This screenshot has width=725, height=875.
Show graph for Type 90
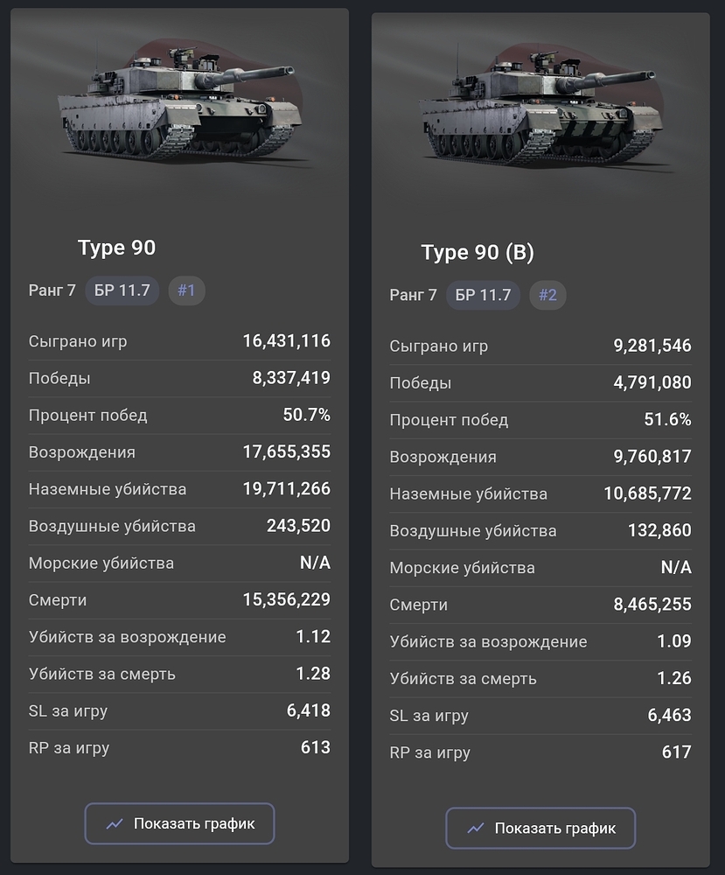(x=179, y=823)
